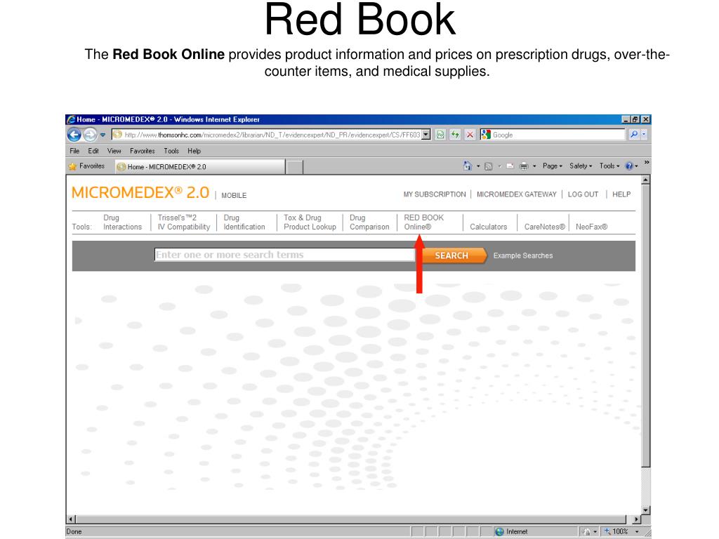This screenshot has height=539, width=719.
Task: Click the Print icon in command bar
Action: coord(524,166)
